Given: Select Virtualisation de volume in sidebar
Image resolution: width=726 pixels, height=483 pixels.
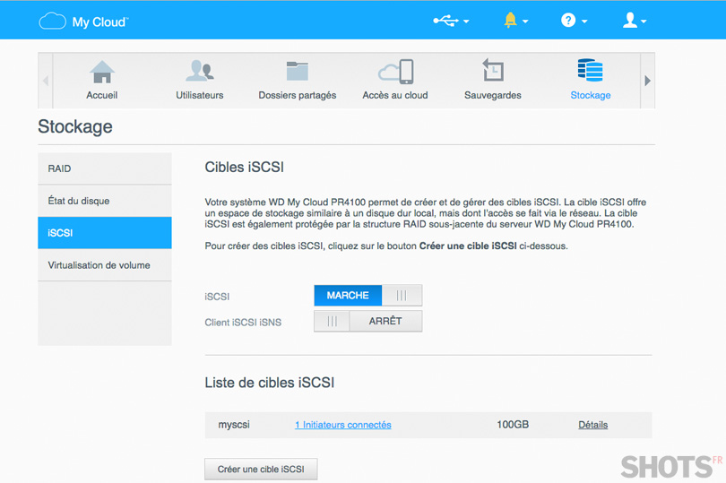Looking at the screenshot, I should tap(105, 265).
